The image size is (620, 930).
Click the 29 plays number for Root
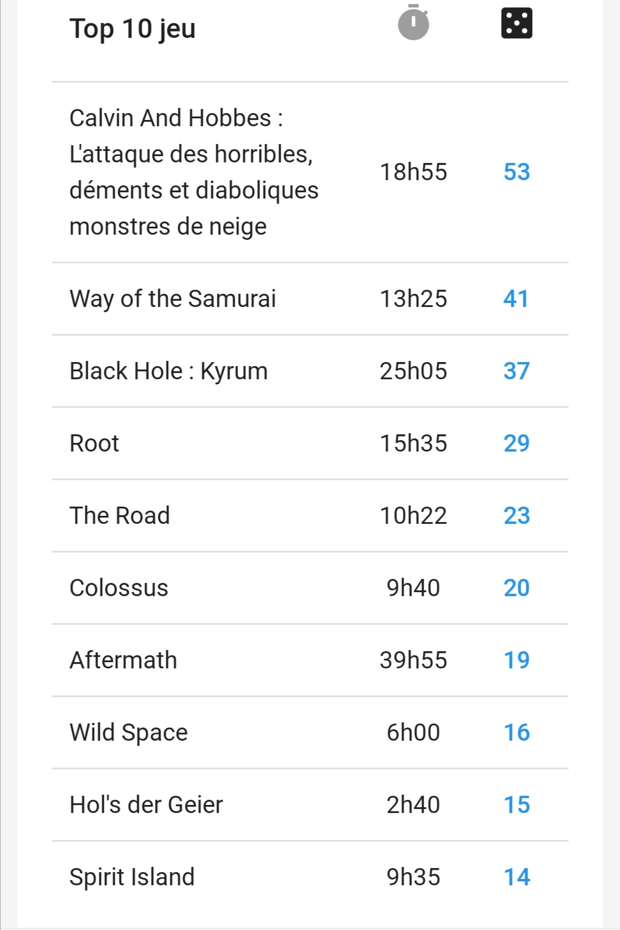[517, 443]
